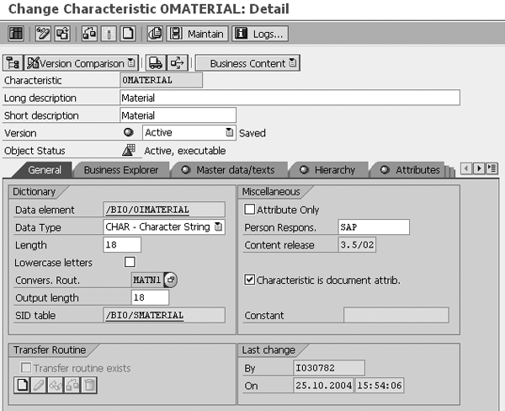Uncheck Characteristic is document attrib.
Viewport: 505px width, 411px height.
pyautogui.click(x=250, y=280)
